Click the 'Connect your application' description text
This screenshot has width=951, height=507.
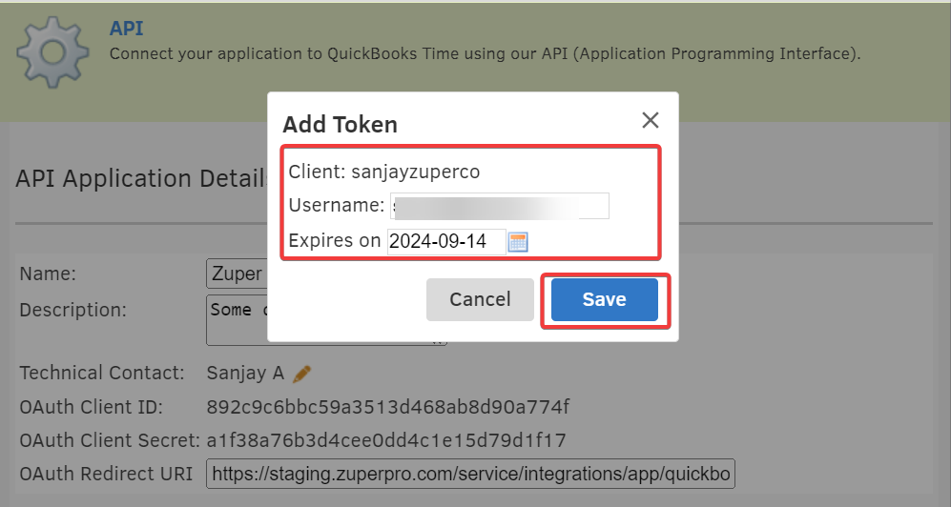point(485,54)
